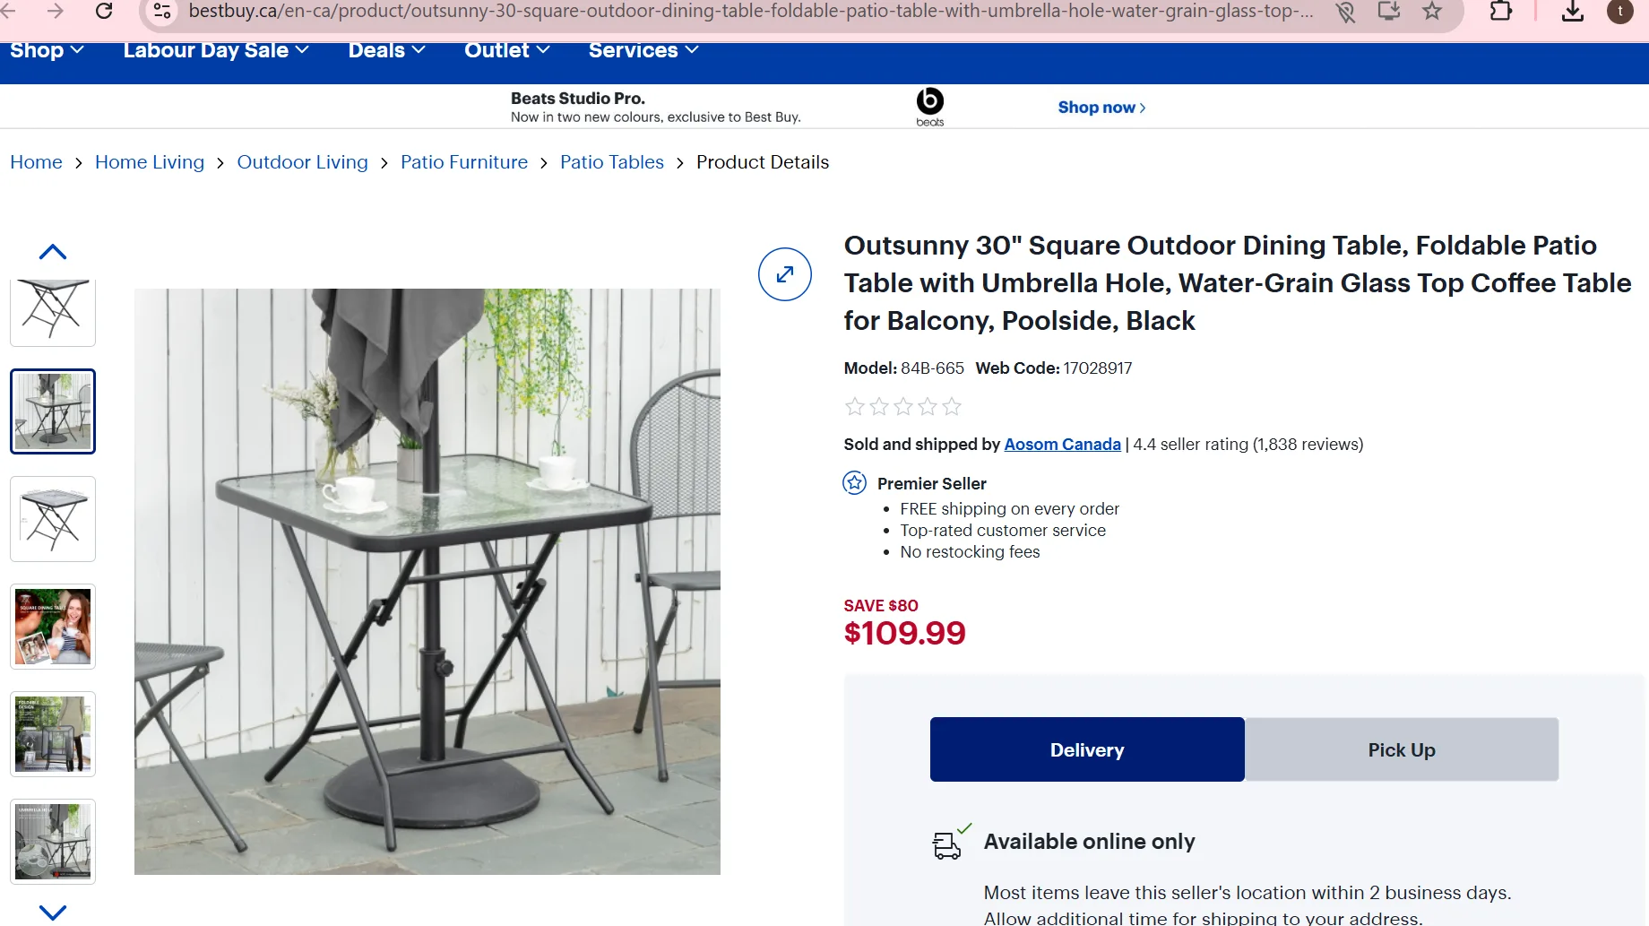1649x926 pixels.
Task: Expand product image to fullscreen view
Action: tap(785, 274)
